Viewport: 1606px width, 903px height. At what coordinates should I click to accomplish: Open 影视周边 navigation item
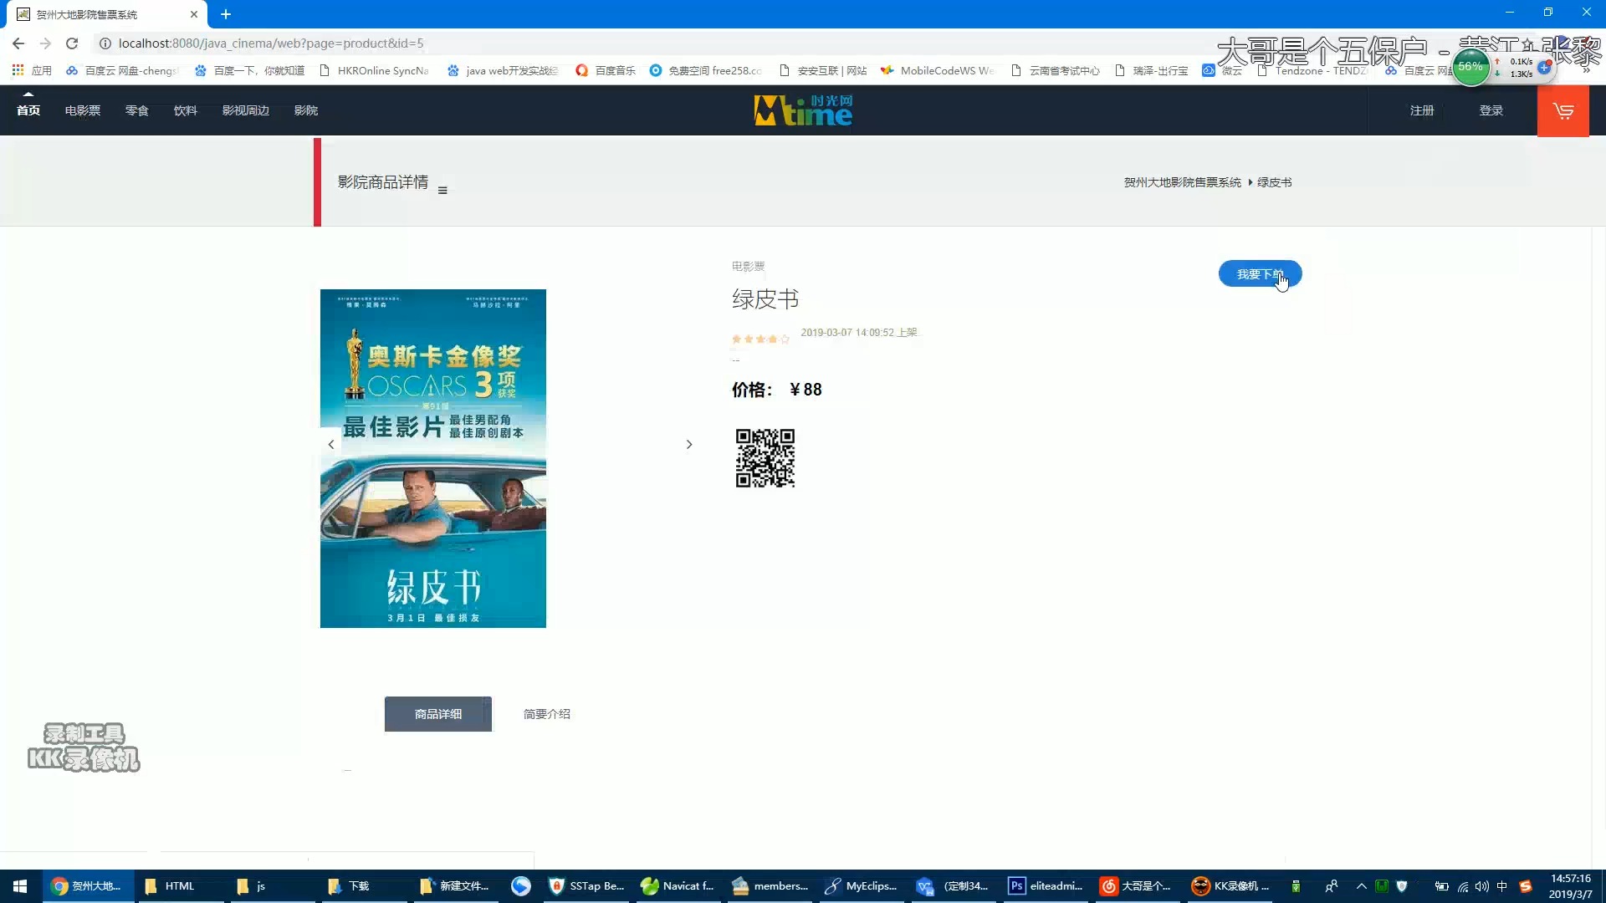tap(246, 110)
